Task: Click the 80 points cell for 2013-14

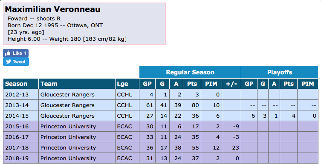Action: point(192,105)
